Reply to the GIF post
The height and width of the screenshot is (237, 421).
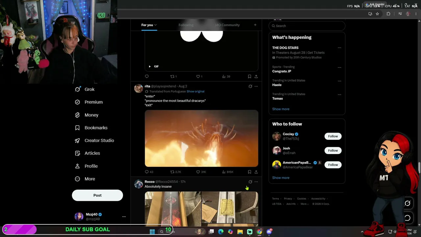147,76
